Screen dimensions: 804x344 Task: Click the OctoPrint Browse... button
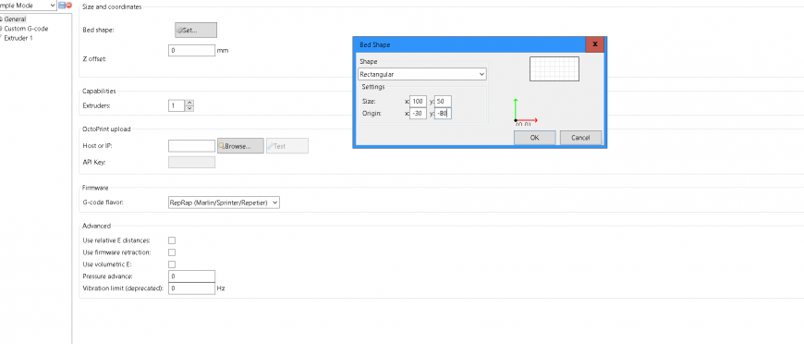point(240,146)
